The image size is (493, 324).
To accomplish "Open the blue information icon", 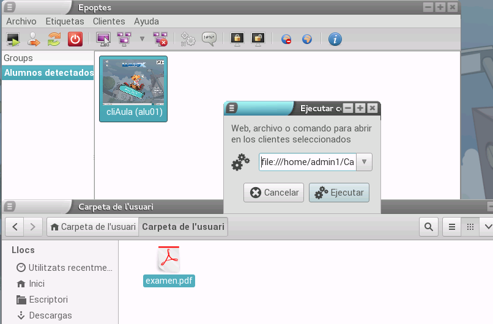I will pos(335,39).
